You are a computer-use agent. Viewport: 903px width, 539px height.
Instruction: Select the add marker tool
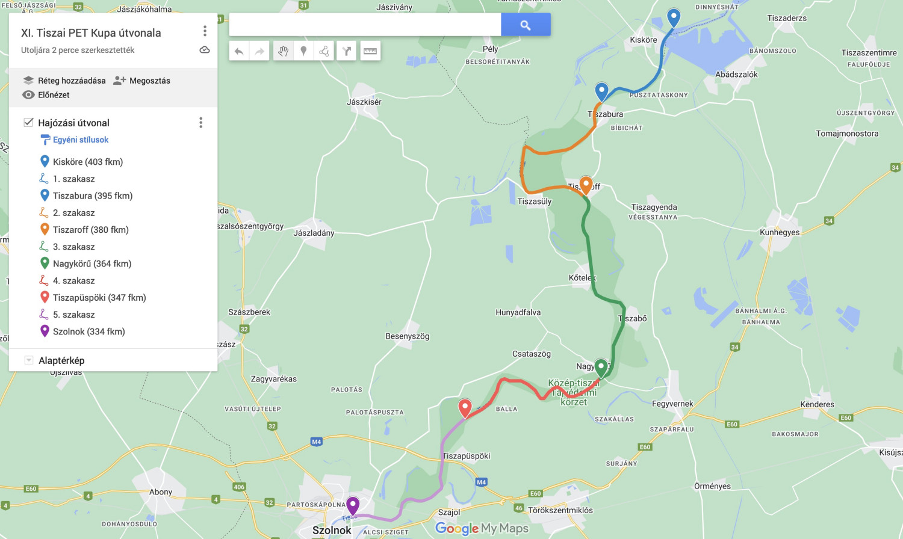click(303, 51)
